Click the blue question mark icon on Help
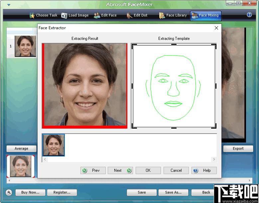This screenshot has height=203, width=259. tap(195, 170)
